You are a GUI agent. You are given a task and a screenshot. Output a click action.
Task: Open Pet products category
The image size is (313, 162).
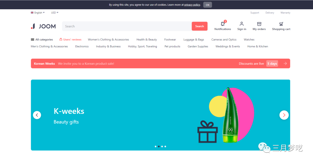point(172,46)
